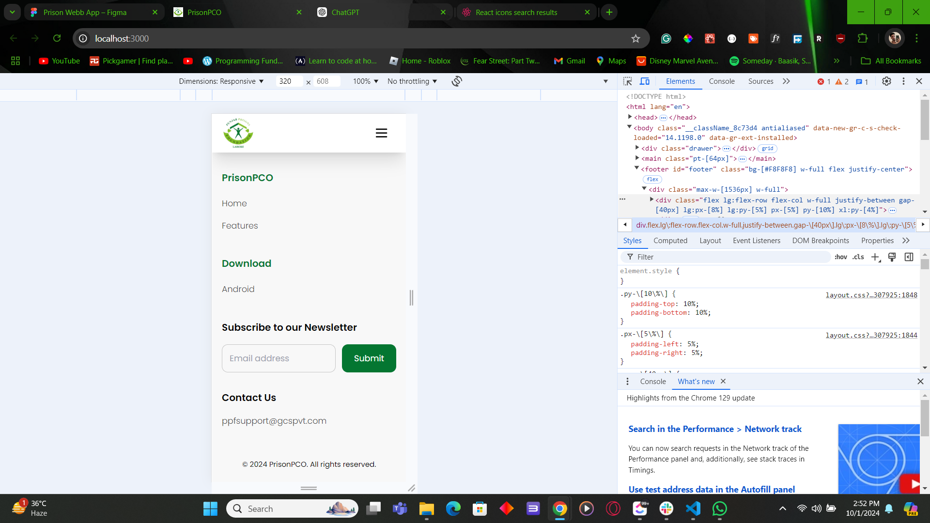This screenshot has width=930, height=523.
Task: Open the hamburger menu on page
Action: pyautogui.click(x=381, y=133)
